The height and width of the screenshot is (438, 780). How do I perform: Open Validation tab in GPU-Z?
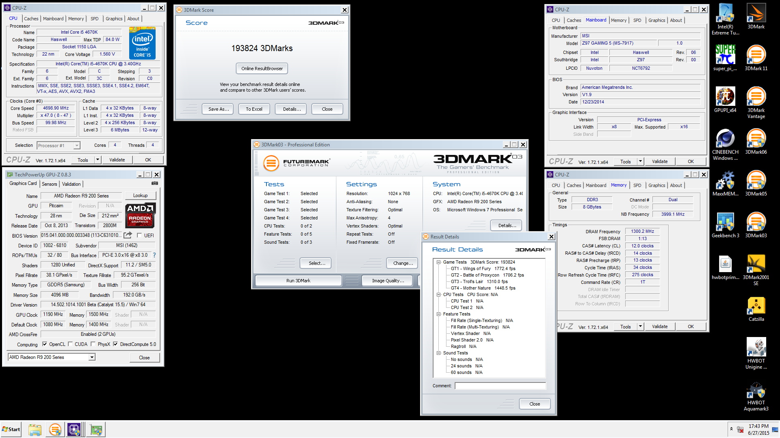(x=71, y=184)
